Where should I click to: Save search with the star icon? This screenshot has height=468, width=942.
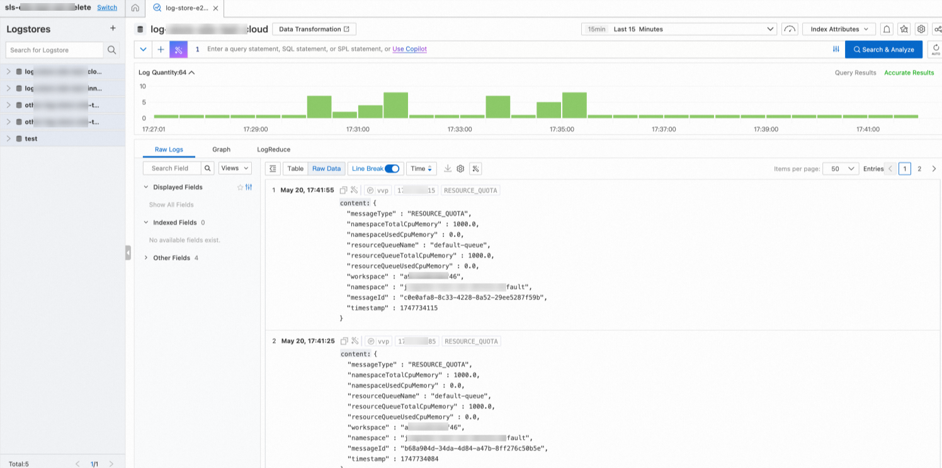point(904,29)
